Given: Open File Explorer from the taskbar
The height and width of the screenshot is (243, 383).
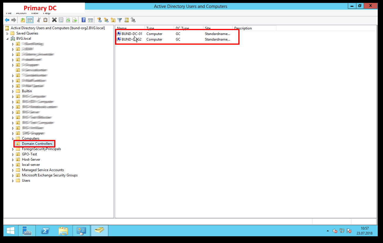Looking at the screenshot, I should [x=63, y=231].
